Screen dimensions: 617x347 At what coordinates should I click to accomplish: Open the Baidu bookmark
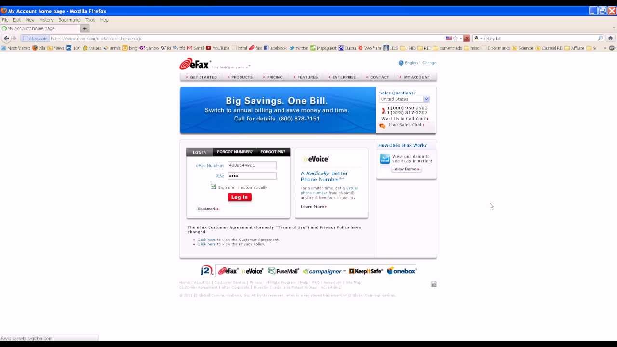click(348, 48)
